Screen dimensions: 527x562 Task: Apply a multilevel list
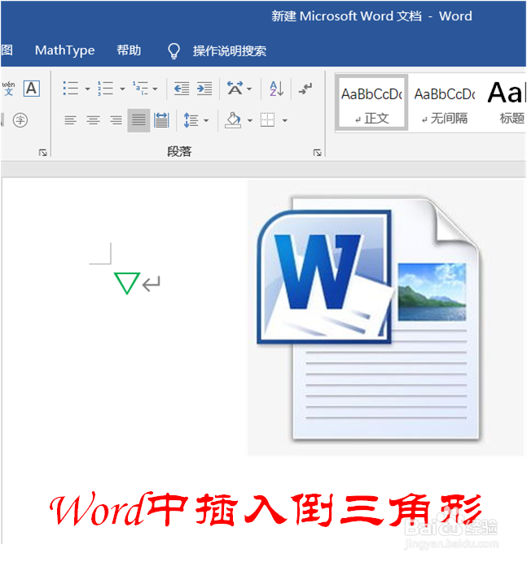pyautogui.click(x=140, y=88)
